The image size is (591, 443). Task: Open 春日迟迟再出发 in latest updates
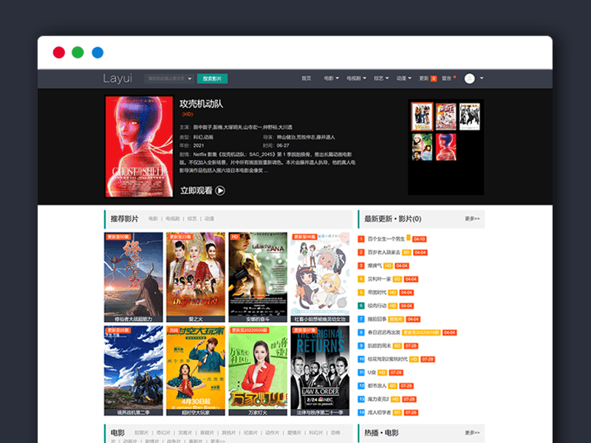click(x=384, y=333)
